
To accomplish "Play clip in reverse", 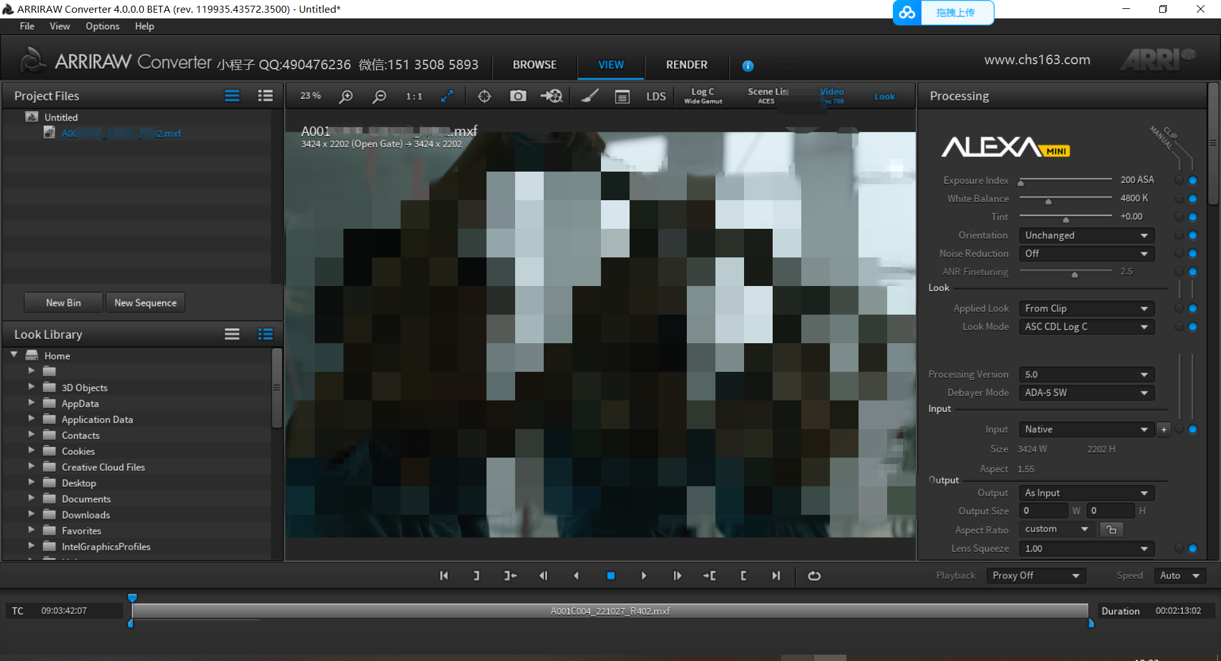I will (x=576, y=576).
